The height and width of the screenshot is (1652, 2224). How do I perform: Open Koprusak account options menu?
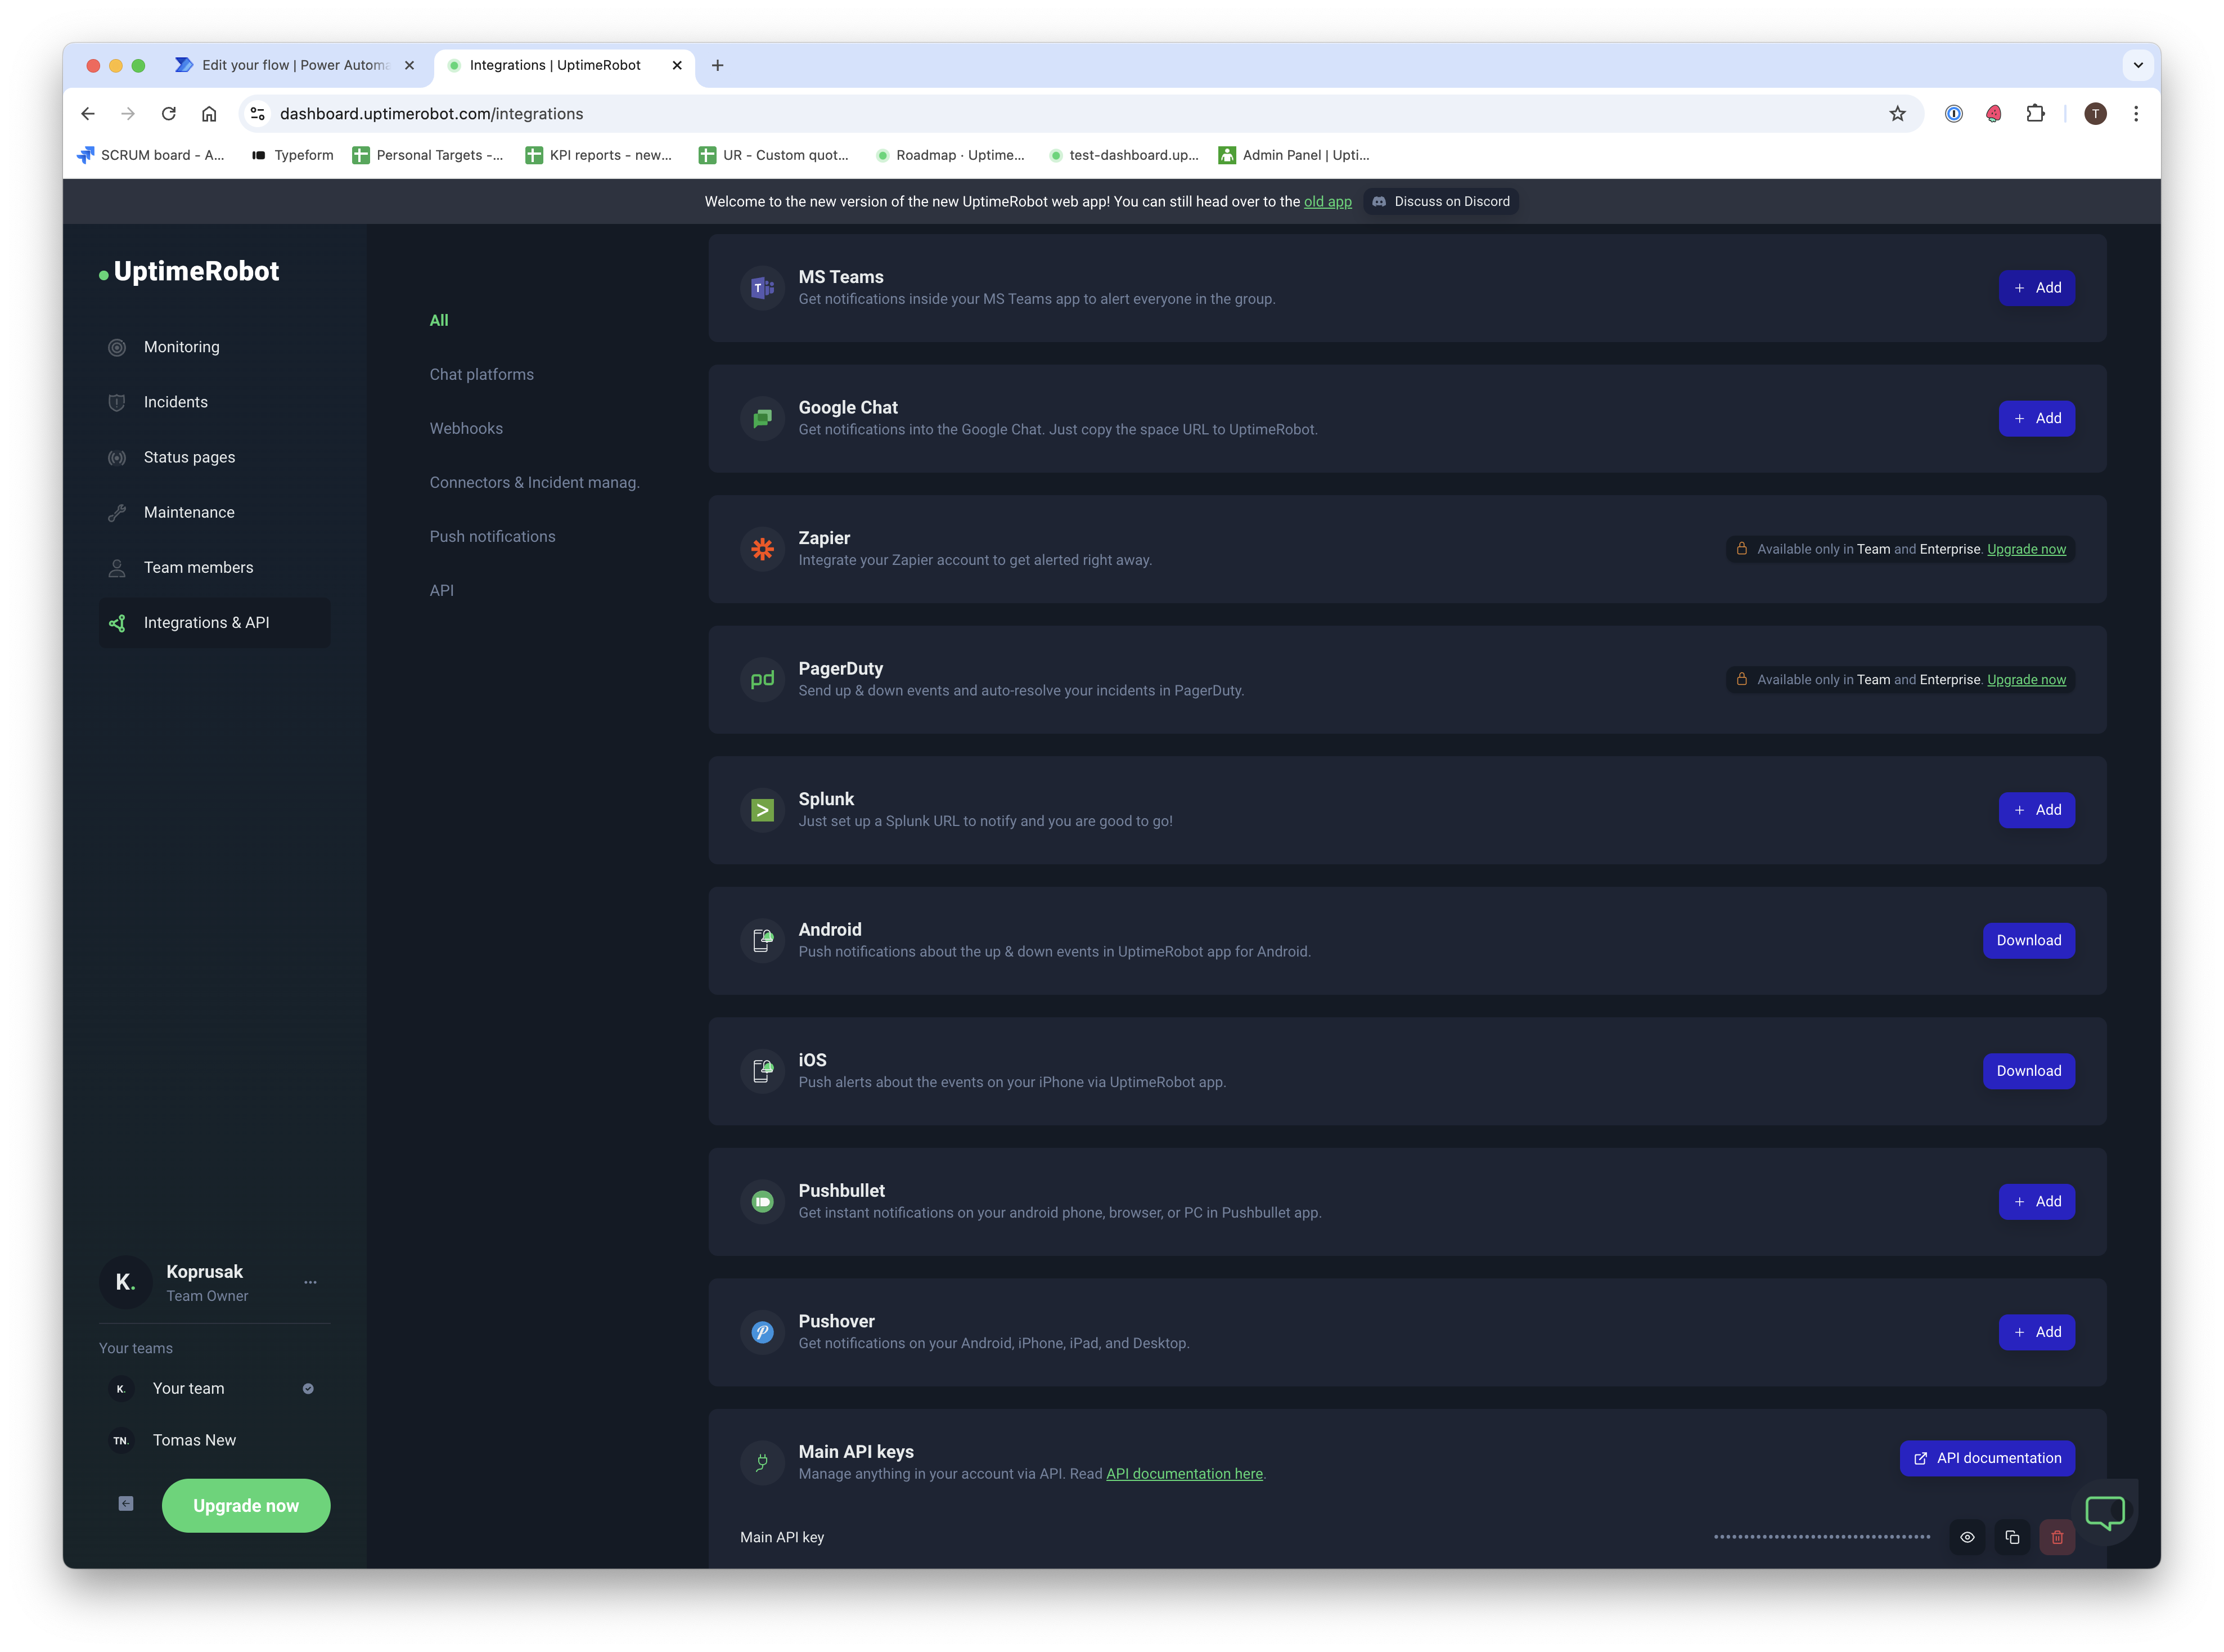[x=310, y=1282]
